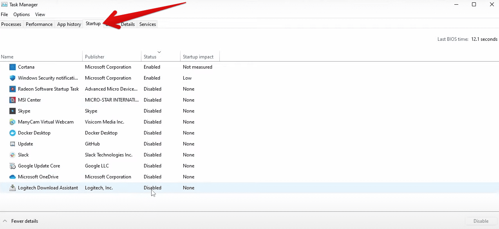This screenshot has height=229, width=499.
Task: Click the Google Update Core icon
Action: pos(12,166)
